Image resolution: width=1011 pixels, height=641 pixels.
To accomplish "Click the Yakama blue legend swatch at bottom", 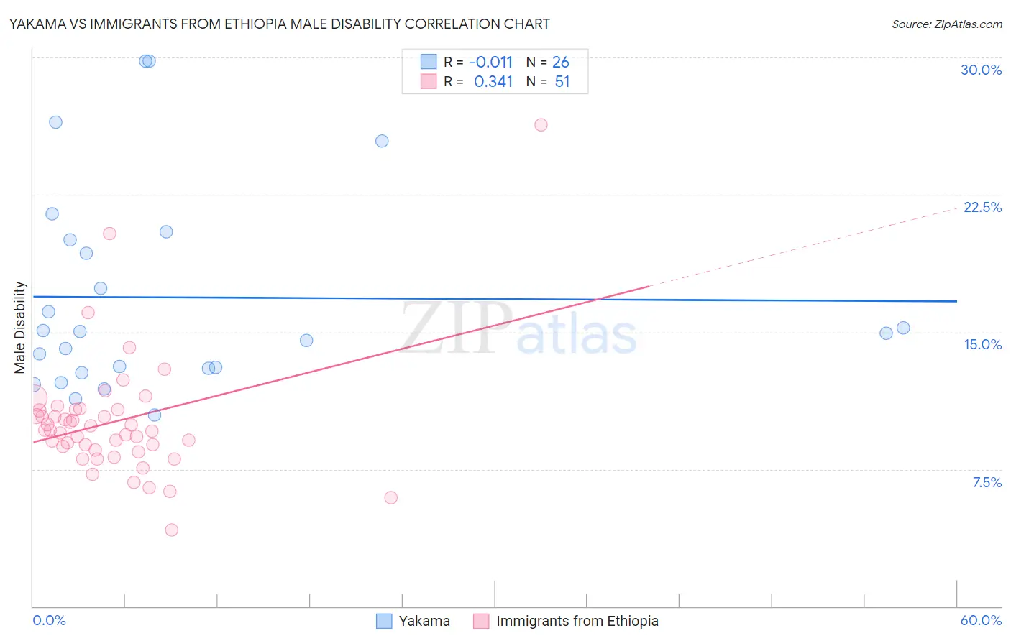I will pyautogui.click(x=385, y=621).
